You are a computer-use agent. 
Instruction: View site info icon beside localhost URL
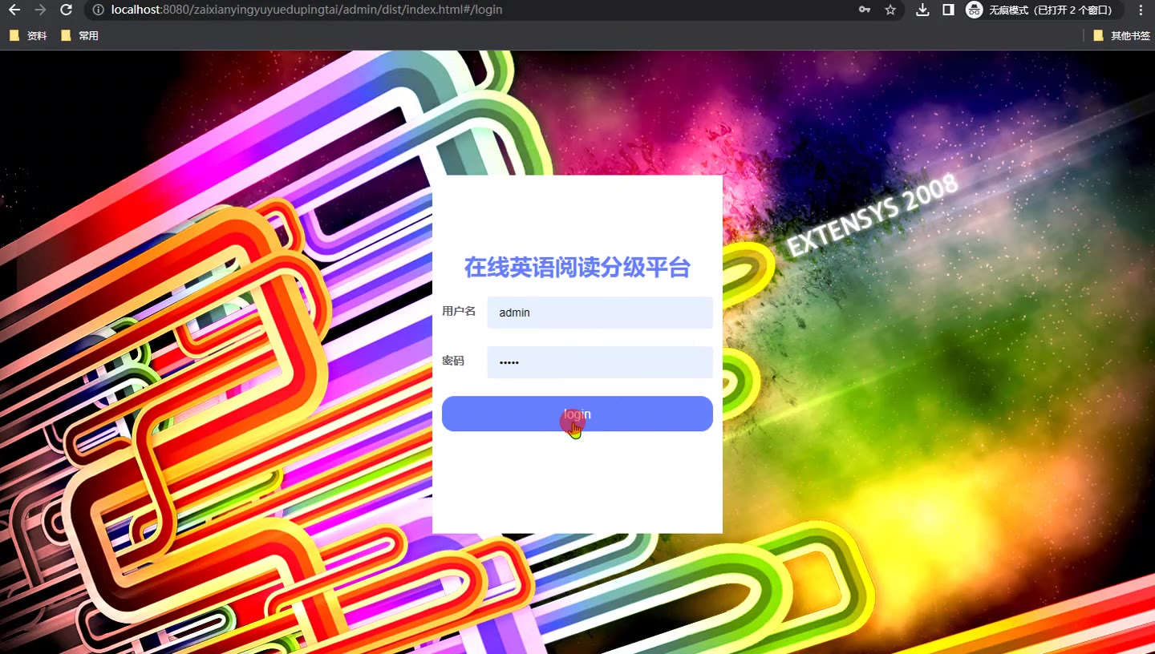coord(98,10)
